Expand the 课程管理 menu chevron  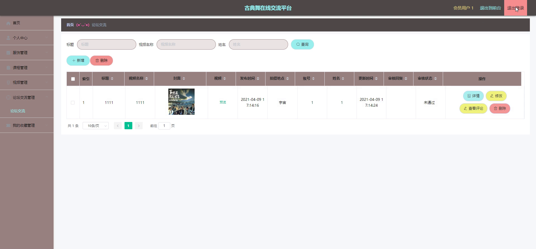47,68
